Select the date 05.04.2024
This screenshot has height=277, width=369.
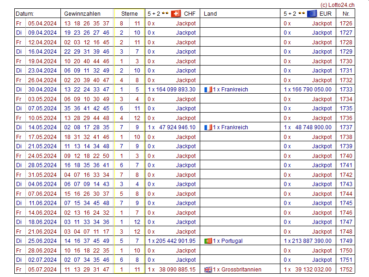click(x=42, y=23)
